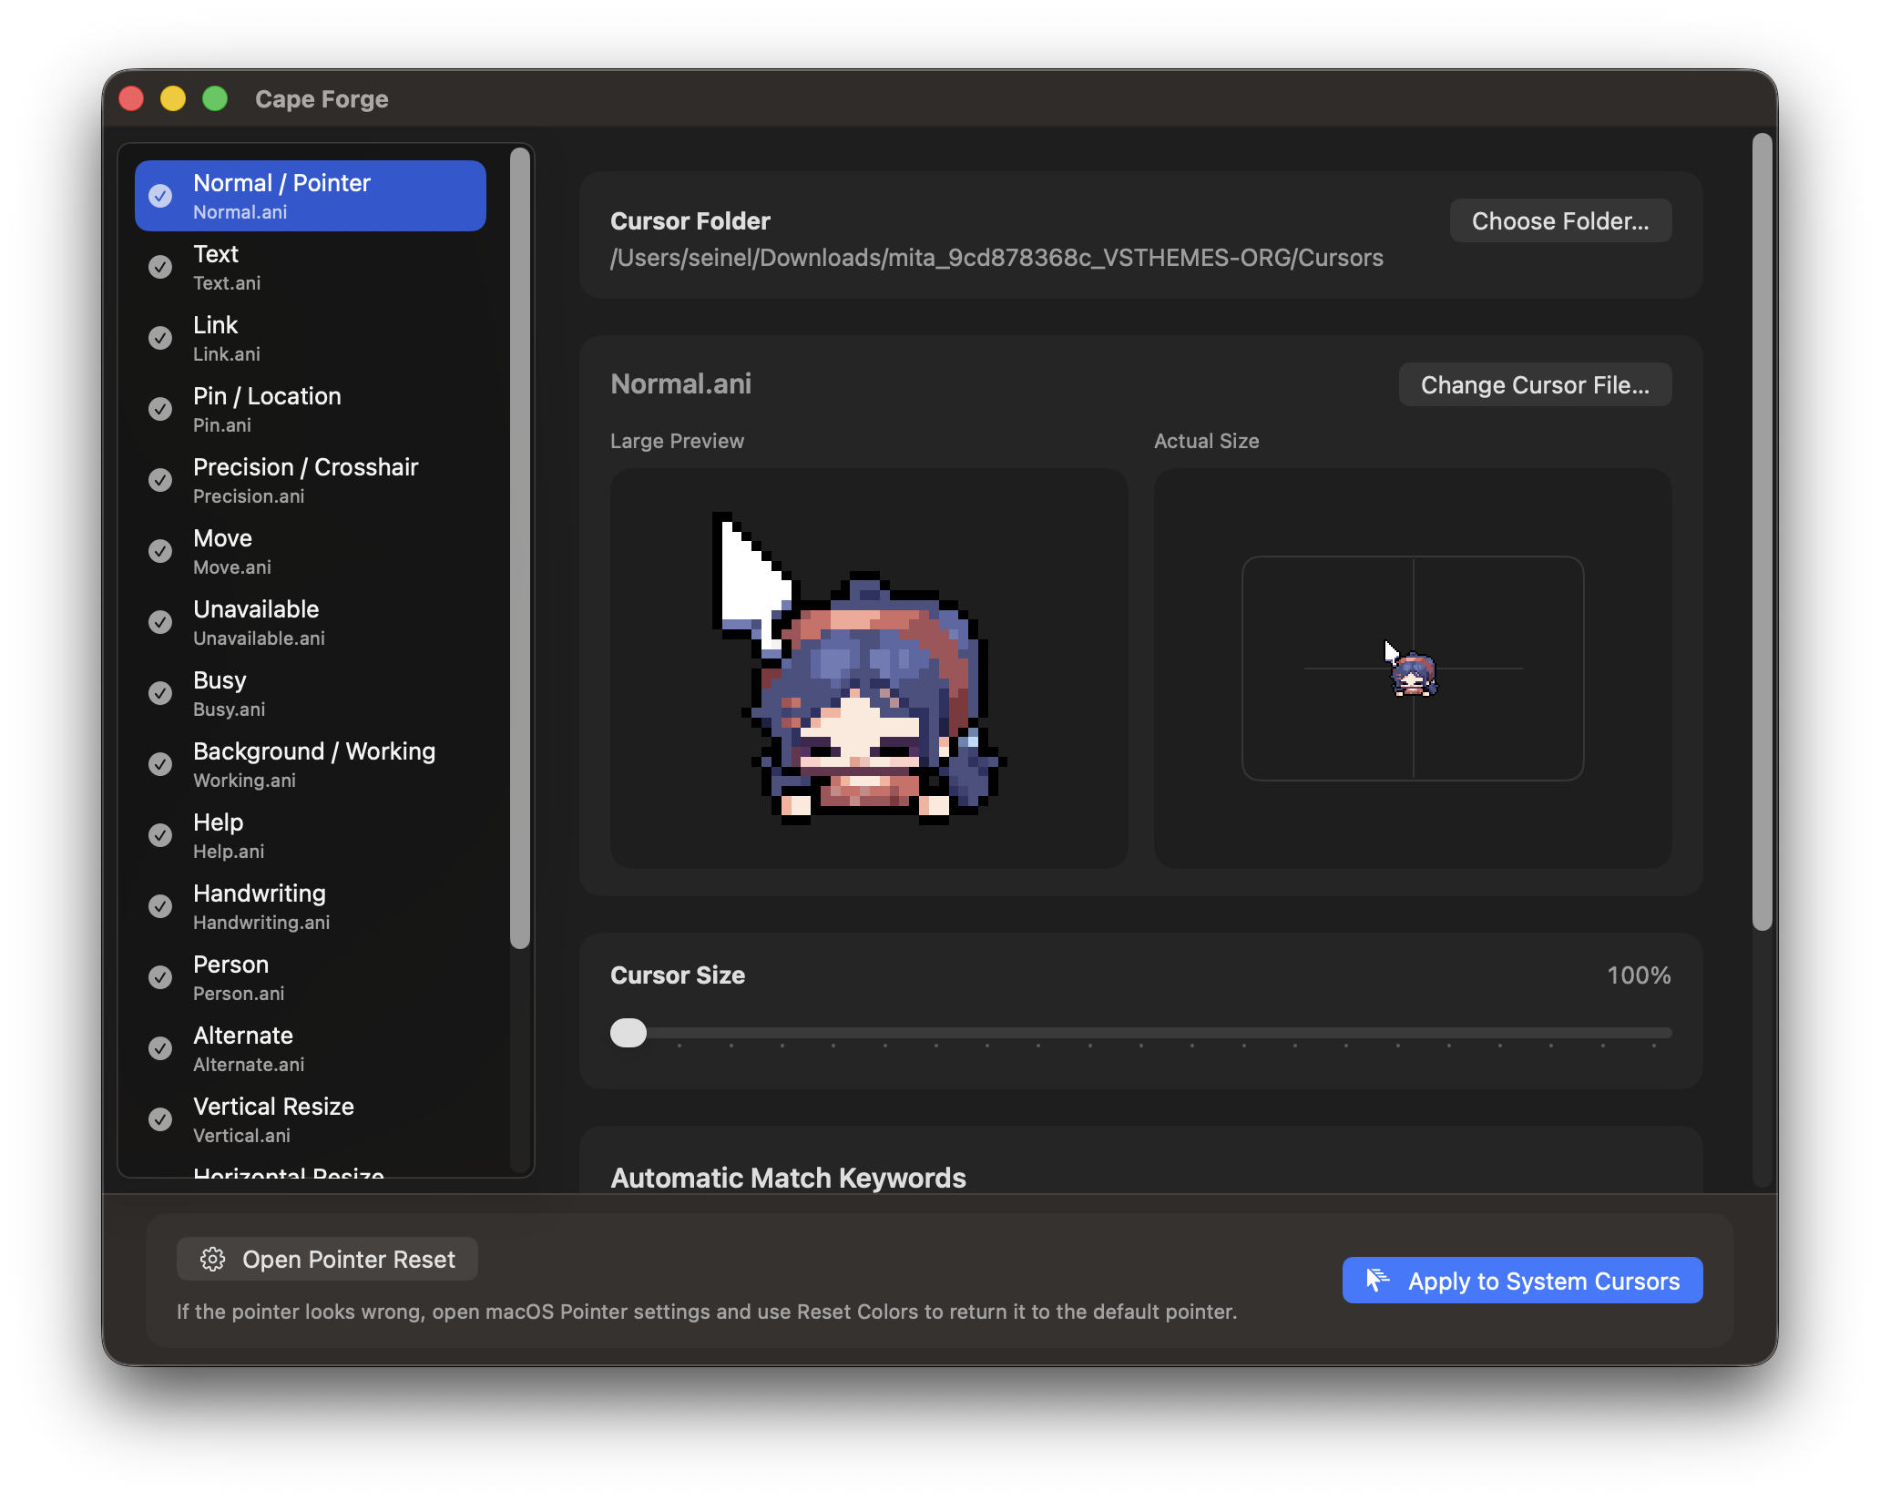The width and height of the screenshot is (1880, 1501).
Task: Click the checkmark icon beside Unavailable
Action: click(160, 622)
